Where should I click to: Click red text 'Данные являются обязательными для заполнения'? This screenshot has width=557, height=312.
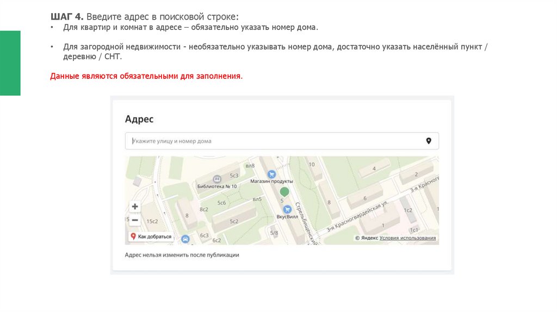point(146,76)
